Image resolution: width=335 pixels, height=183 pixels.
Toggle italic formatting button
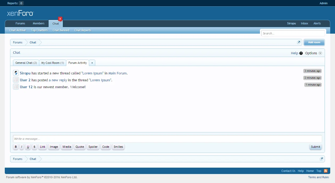[x=22, y=147]
